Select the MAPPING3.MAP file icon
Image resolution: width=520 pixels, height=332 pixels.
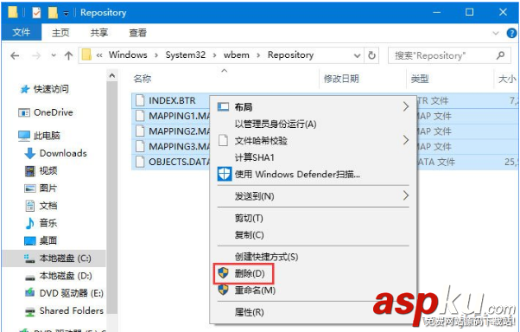tap(140, 146)
